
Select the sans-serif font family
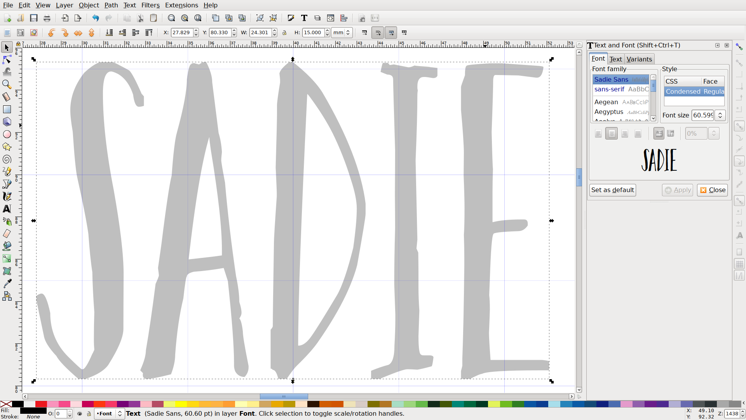(621, 89)
